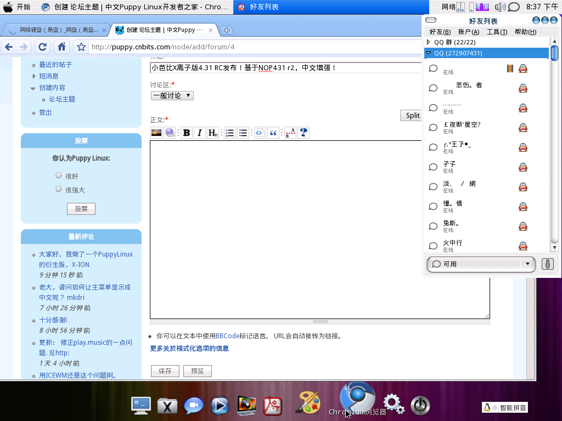Click into the post body text area
This screenshot has width=562, height=421.
tap(320, 230)
